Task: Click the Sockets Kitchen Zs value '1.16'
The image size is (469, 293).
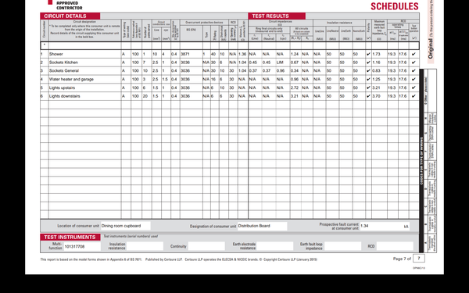Action: coord(376,63)
